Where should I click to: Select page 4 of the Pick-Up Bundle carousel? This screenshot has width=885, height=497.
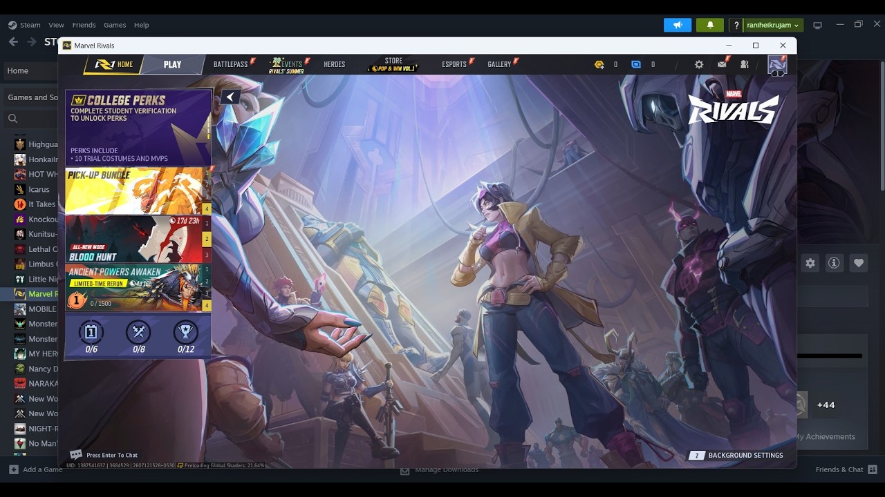point(207,208)
